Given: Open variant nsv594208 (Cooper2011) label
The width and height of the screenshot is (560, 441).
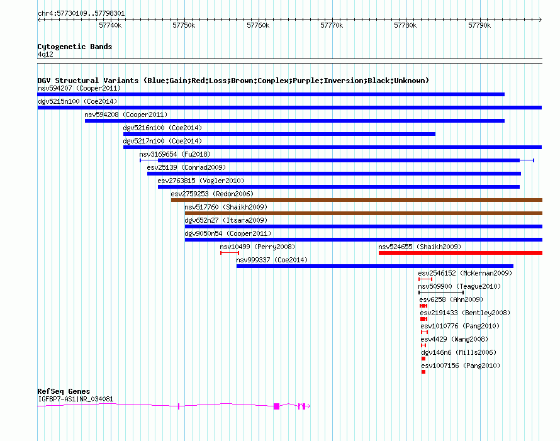Looking at the screenshot, I should [126, 114].
